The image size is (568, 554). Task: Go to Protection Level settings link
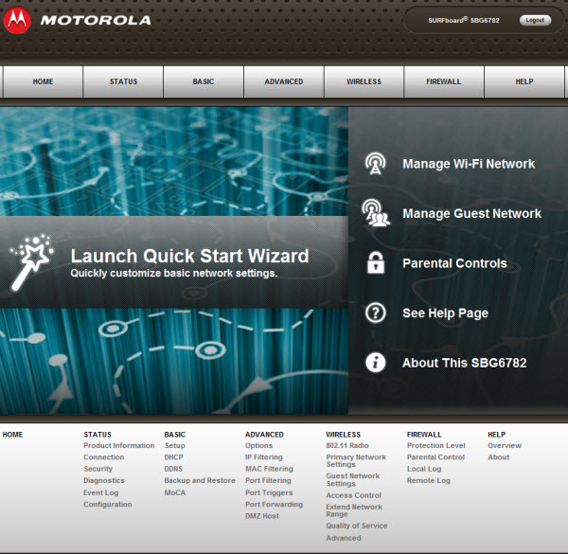pos(435,446)
